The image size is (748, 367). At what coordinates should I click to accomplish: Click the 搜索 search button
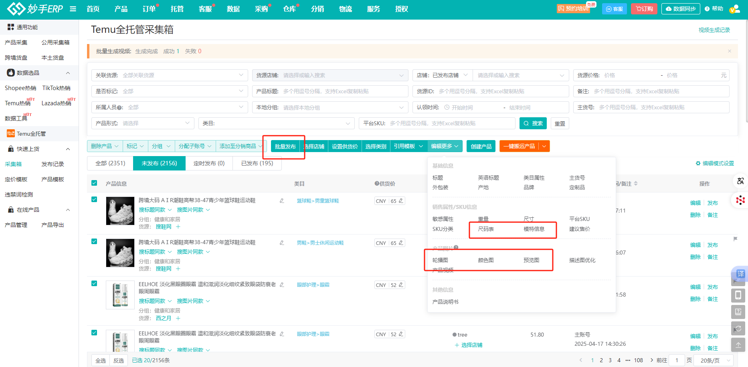pos(533,123)
